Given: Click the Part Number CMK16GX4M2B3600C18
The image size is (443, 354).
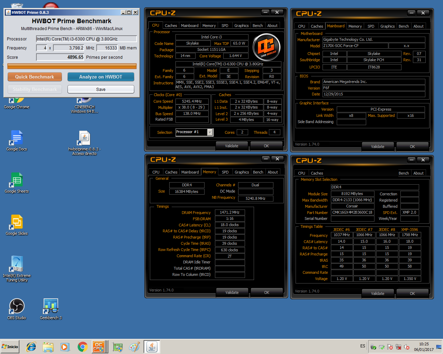Looking at the screenshot, I should 352,212.
